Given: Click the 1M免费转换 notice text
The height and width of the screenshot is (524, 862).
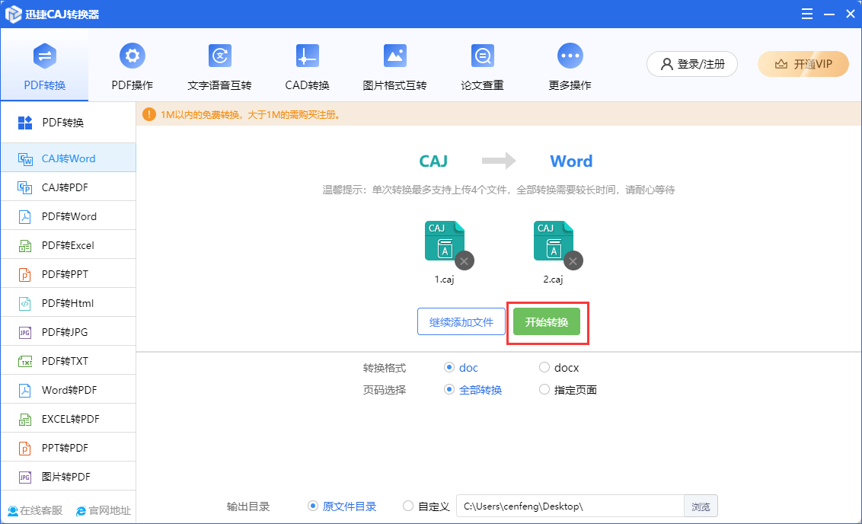Looking at the screenshot, I should (251, 115).
